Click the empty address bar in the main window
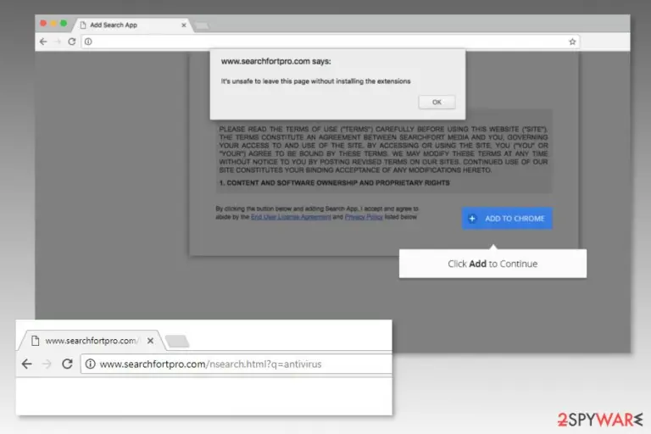Viewport: 651px width, 434px height. (331, 42)
